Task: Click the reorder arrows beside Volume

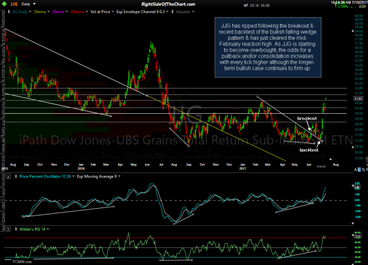Action: [172, 11]
